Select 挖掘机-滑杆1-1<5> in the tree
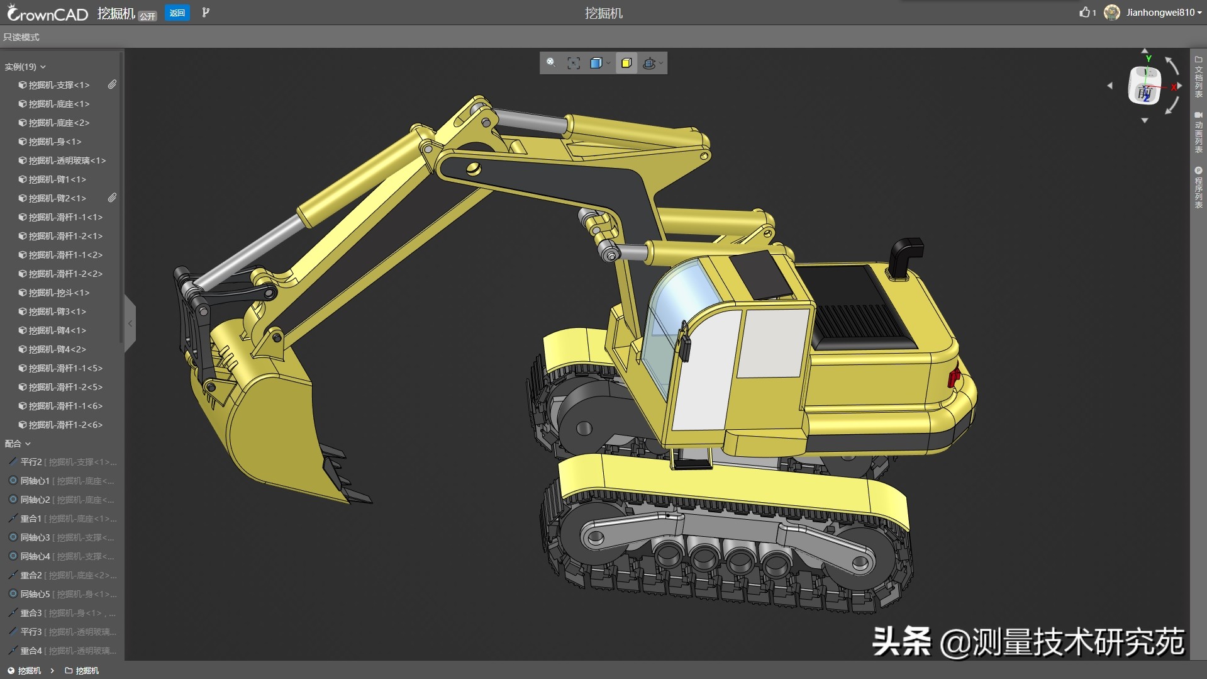This screenshot has height=679, width=1207. 60,368
